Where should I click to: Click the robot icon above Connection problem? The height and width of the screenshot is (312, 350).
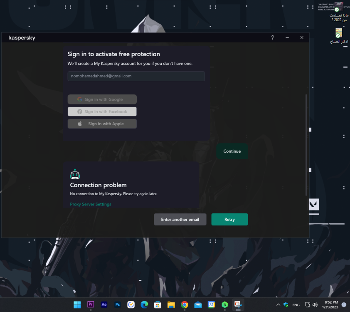coord(75,174)
